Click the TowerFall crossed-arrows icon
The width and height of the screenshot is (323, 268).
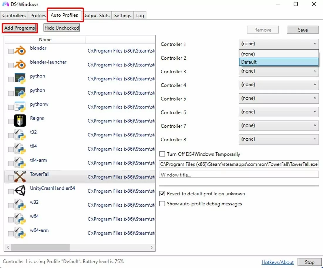click(20, 177)
